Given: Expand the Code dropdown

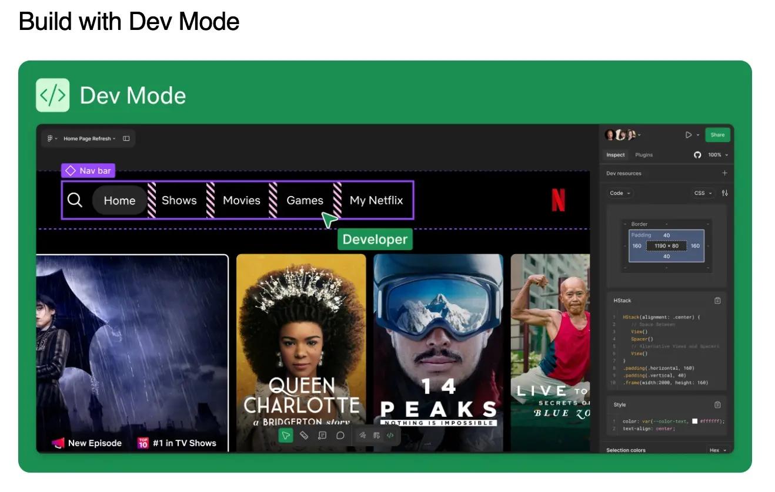Looking at the screenshot, I should point(620,193).
